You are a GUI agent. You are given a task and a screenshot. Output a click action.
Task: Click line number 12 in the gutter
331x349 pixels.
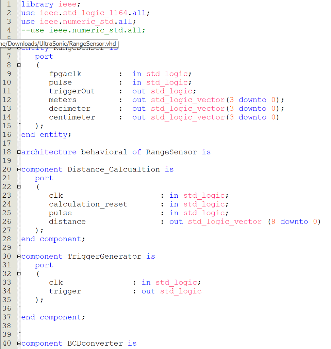click(7, 100)
